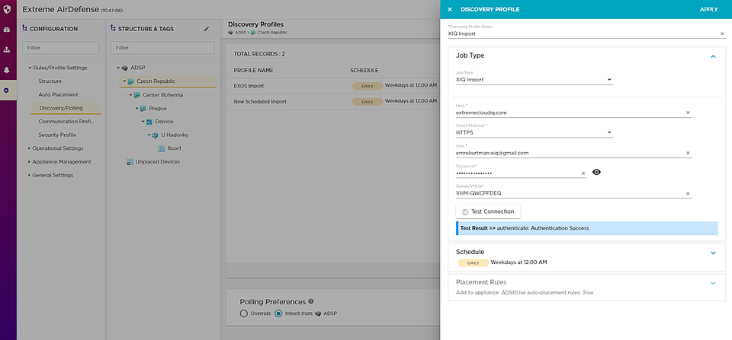This screenshot has height=340, width=732.
Task: Open the Job Type dropdown
Action: pos(534,80)
